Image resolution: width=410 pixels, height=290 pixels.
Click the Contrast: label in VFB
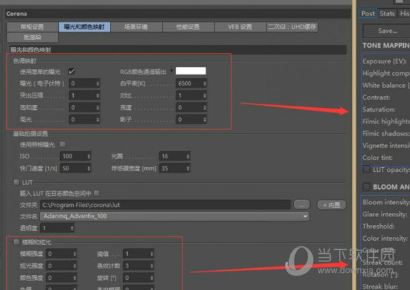click(376, 98)
